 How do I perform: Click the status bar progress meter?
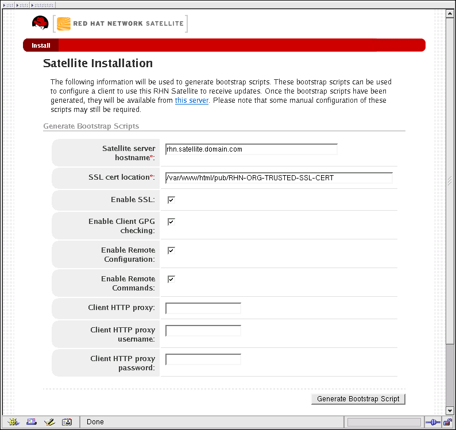(x=384, y=422)
